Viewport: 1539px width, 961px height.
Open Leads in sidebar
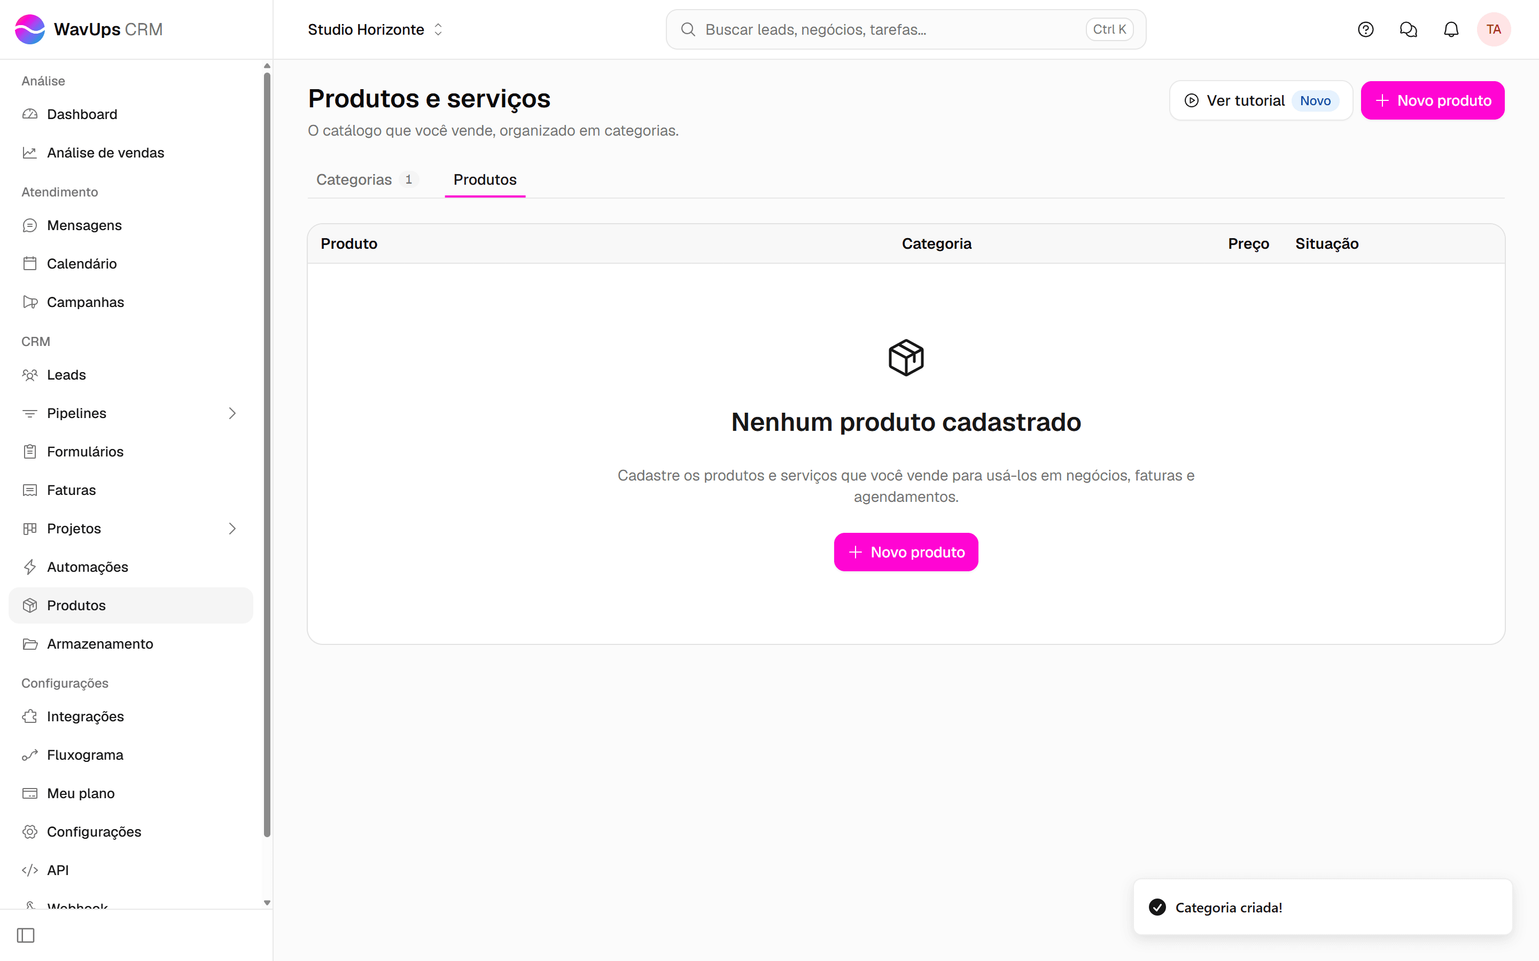[x=130, y=375]
